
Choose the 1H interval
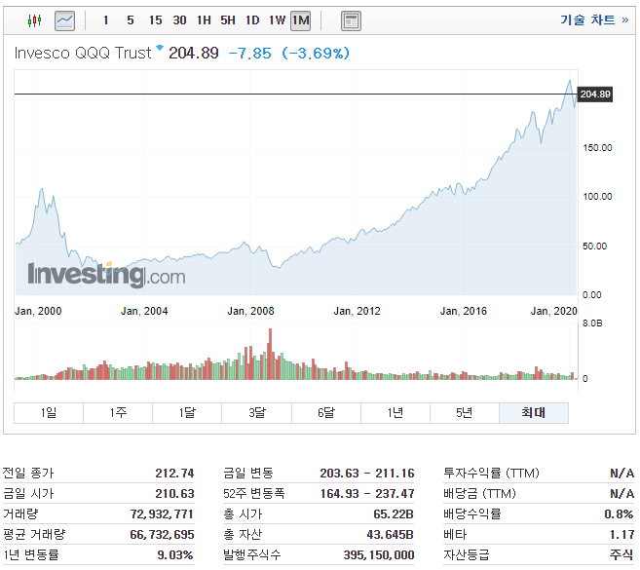point(204,20)
